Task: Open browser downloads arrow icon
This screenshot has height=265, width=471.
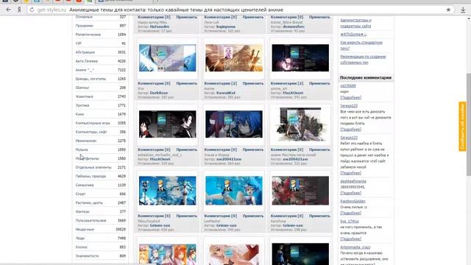Action: click(463, 10)
